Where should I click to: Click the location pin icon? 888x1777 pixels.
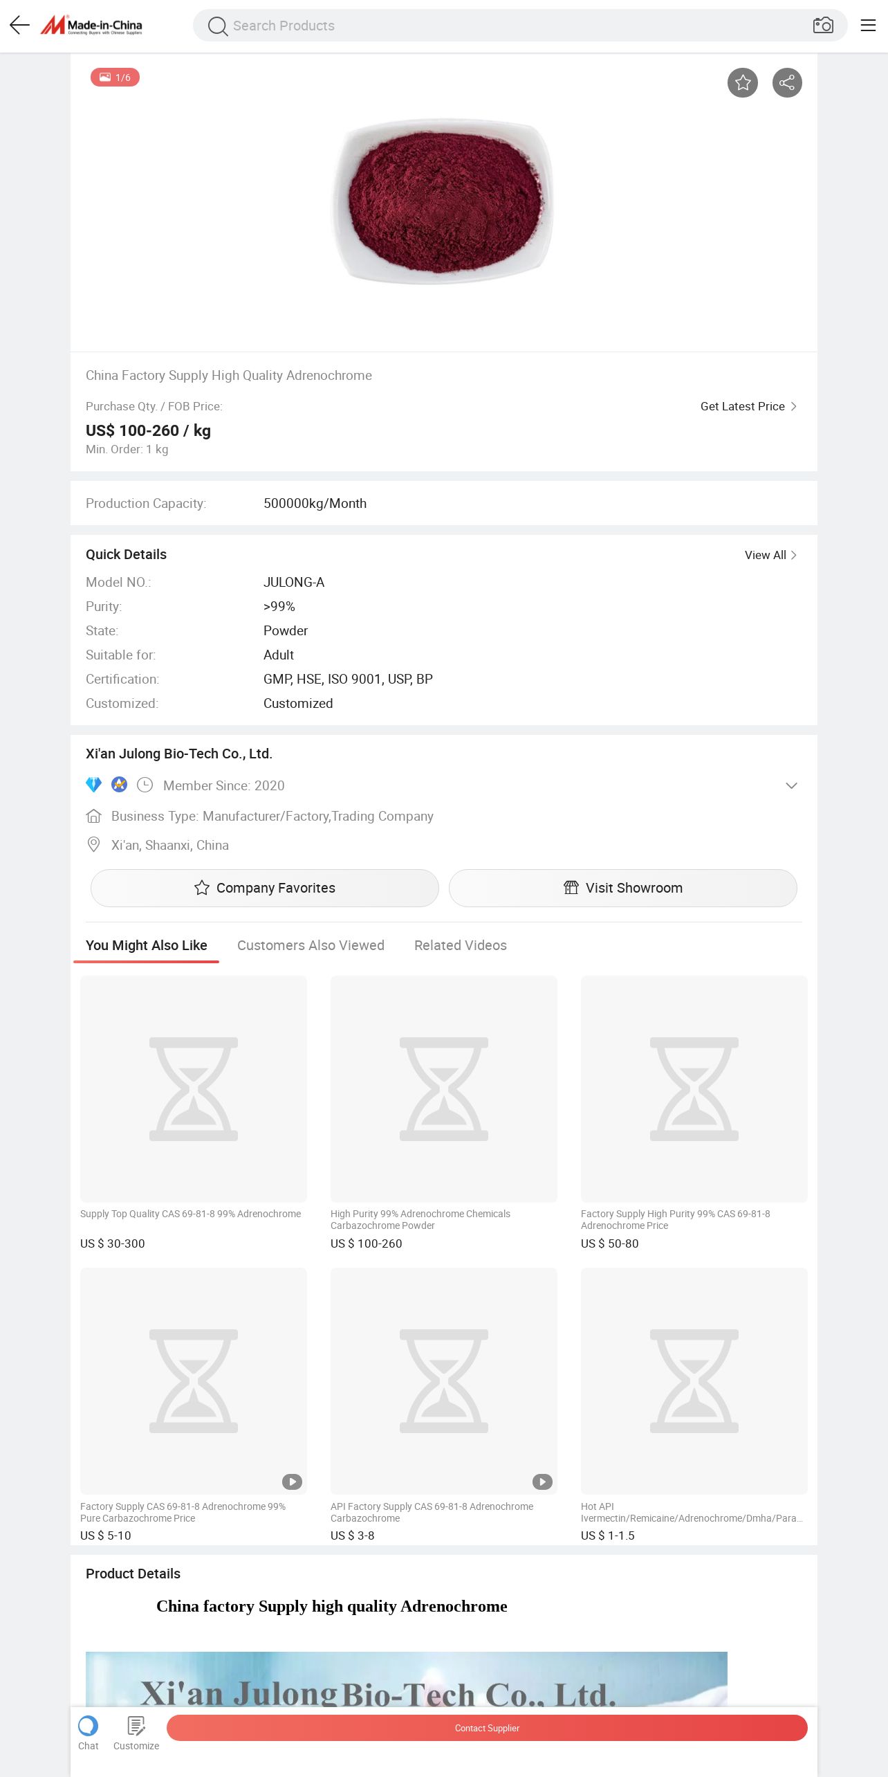pyautogui.click(x=93, y=845)
